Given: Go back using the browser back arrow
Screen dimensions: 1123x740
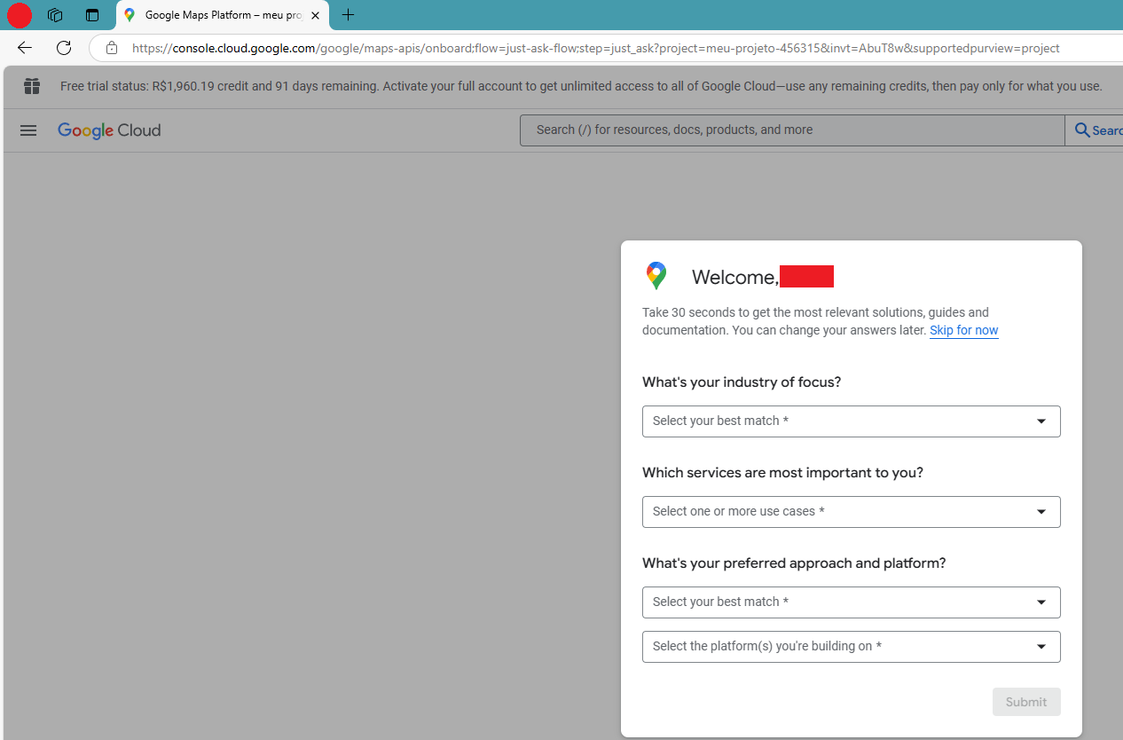Looking at the screenshot, I should (x=23, y=47).
